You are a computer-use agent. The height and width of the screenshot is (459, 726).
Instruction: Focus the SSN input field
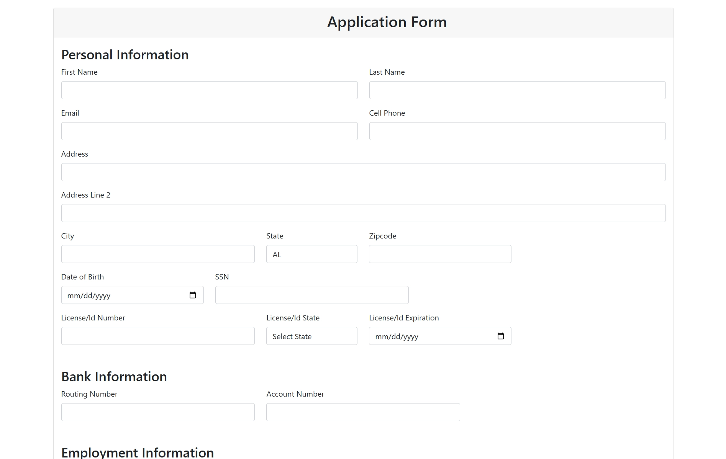(x=311, y=295)
